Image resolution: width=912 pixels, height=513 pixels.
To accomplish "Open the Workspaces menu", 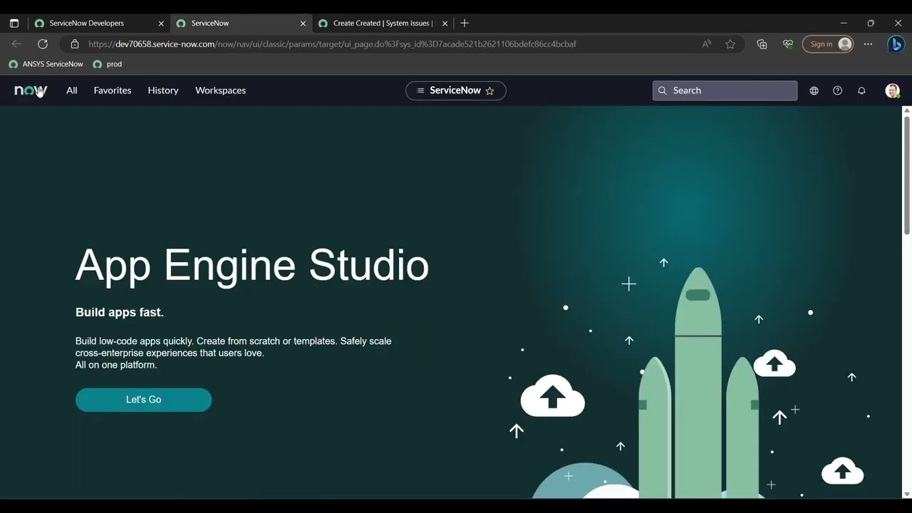I will 220,90.
